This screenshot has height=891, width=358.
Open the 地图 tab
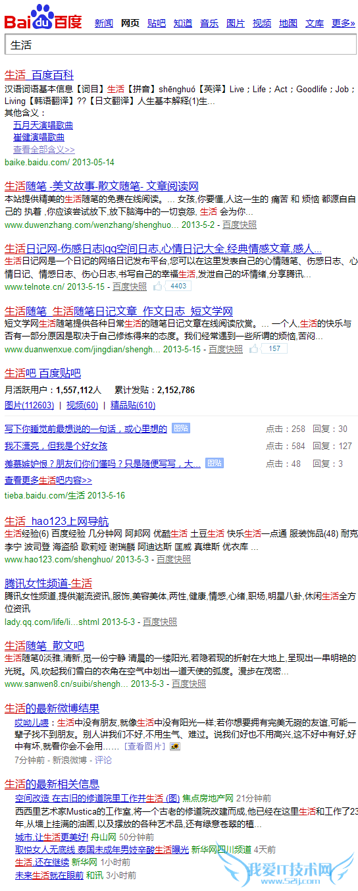click(288, 23)
